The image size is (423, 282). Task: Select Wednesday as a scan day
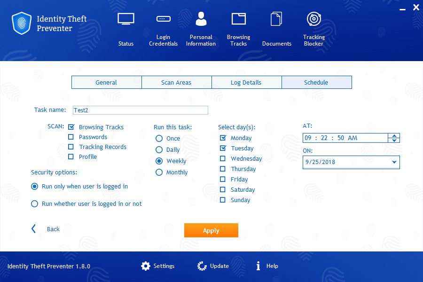click(222, 158)
